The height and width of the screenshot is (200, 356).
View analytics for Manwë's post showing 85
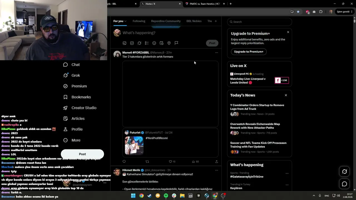(x=195, y=161)
